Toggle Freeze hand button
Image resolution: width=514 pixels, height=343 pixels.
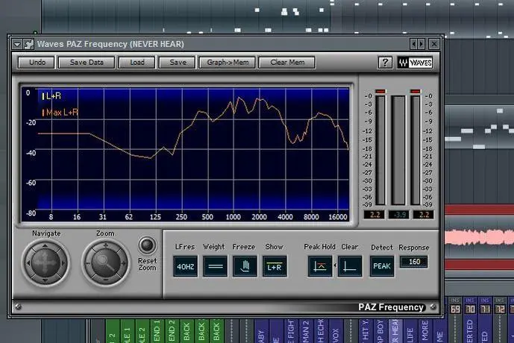[x=245, y=266]
